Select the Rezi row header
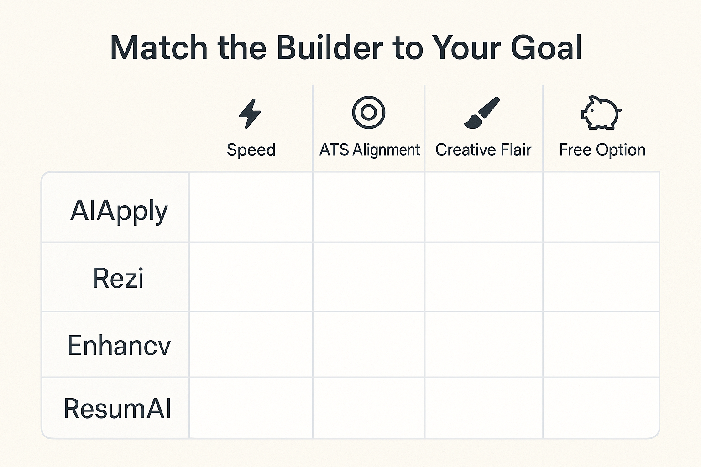This screenshot has height=467, width=701. pyautogui.click(x=118, y=278)
